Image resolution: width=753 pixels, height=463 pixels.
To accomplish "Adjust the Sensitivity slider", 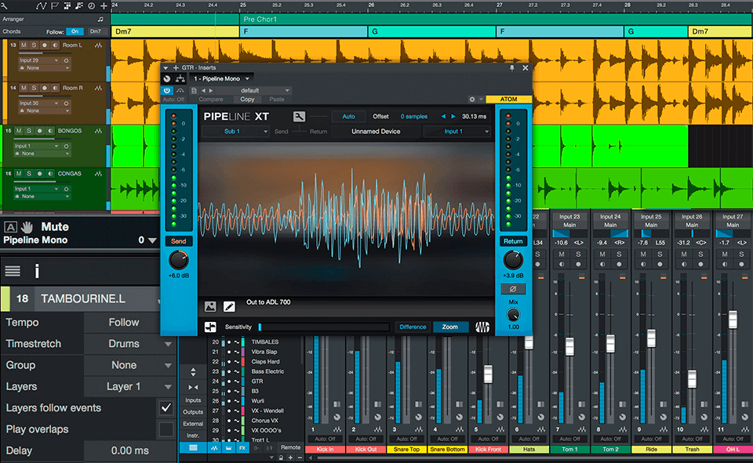I will pos(322,327).
